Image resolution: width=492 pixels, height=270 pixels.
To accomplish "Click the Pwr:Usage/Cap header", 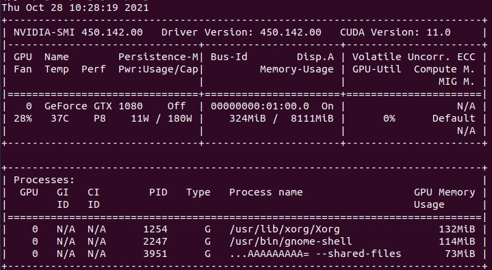I will pyautogui.click(x=159, y=70).
